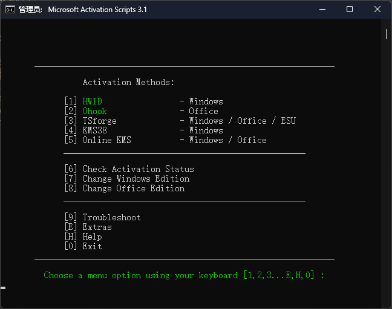Click the 'Troubleshoot' menu line
392x309 pixels.
[x=102, y=217]
